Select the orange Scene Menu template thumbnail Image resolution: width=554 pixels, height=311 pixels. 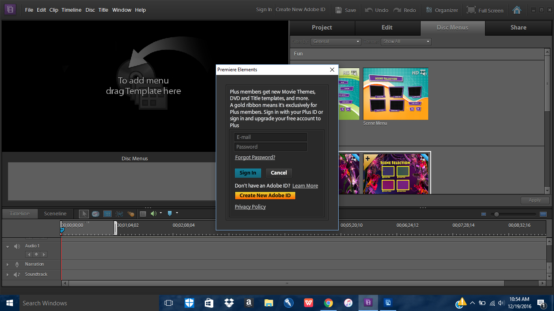(395, 94)
